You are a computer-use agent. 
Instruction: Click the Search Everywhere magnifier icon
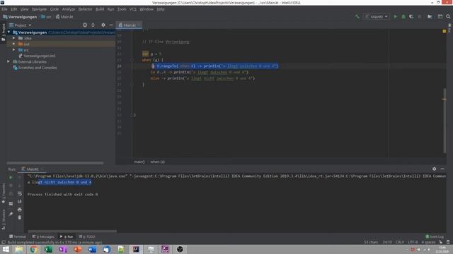point(448,17)
